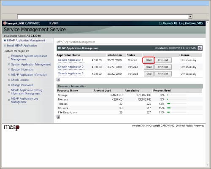
Task: Click the Sockets percent used bar
Action: pyautogui.click(x=177, y=108)
